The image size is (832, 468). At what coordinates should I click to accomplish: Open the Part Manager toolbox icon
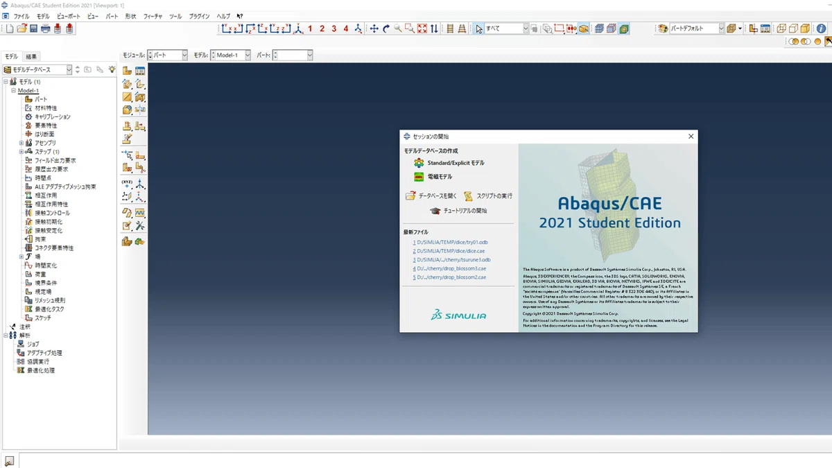(140, 71)
